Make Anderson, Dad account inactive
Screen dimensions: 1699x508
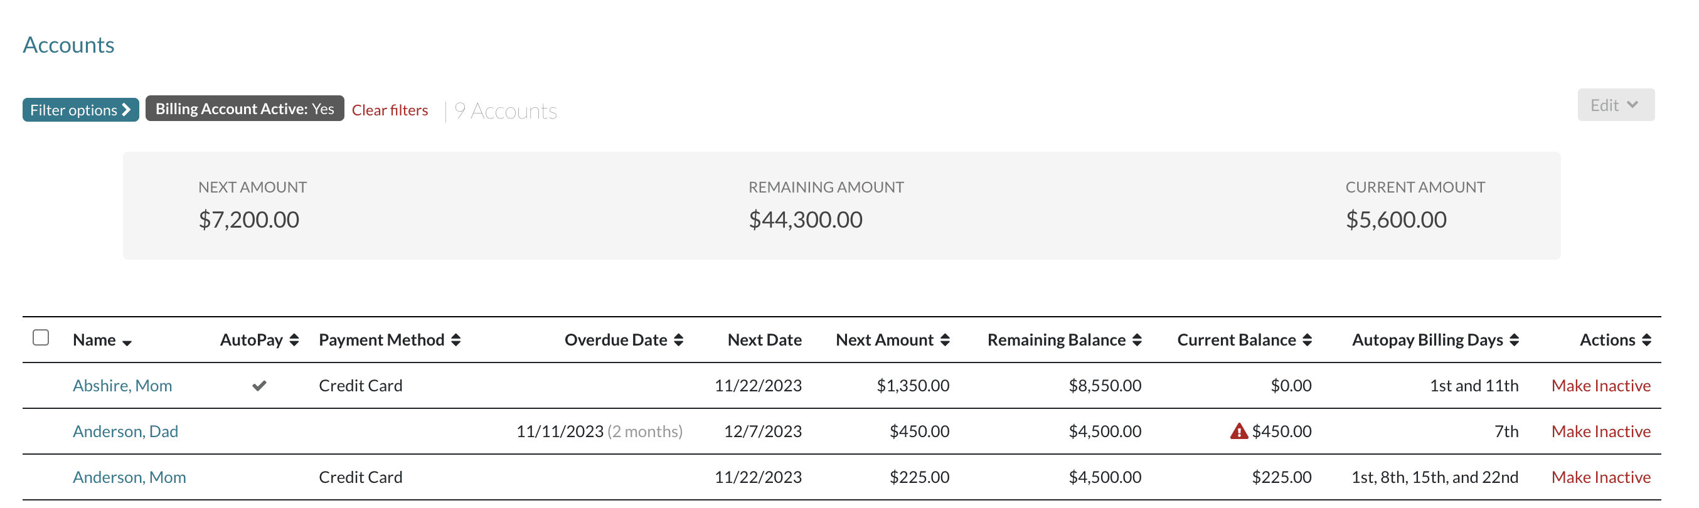click(x=1601, y=431)
